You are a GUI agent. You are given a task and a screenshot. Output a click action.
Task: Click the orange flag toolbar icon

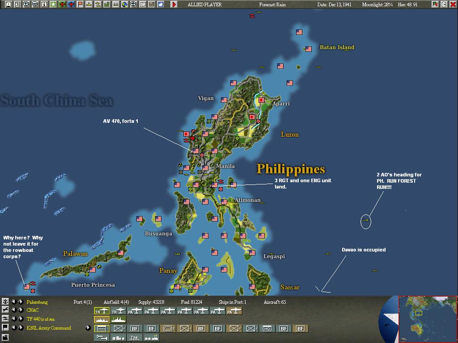coord(80,4)
